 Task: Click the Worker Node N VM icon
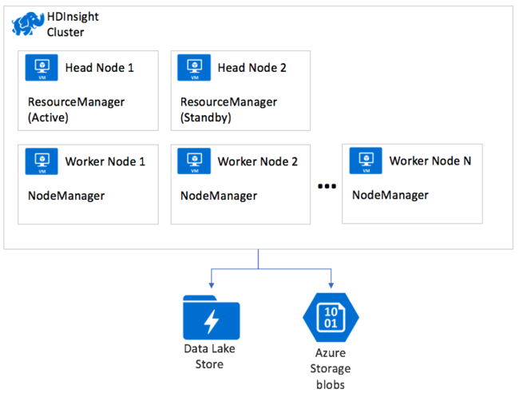[366, 161]
